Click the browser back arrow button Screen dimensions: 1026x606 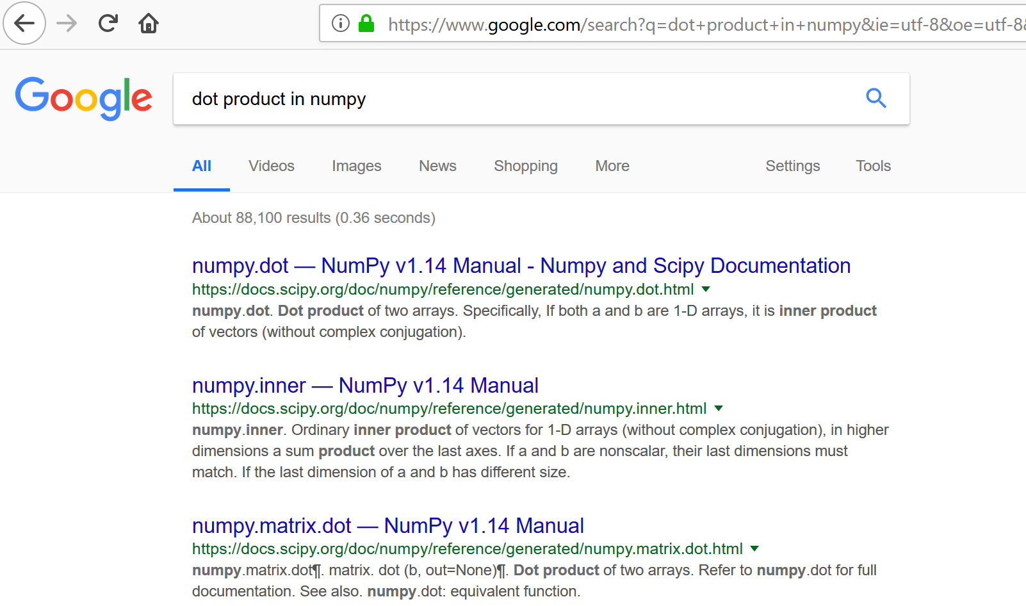24,24
